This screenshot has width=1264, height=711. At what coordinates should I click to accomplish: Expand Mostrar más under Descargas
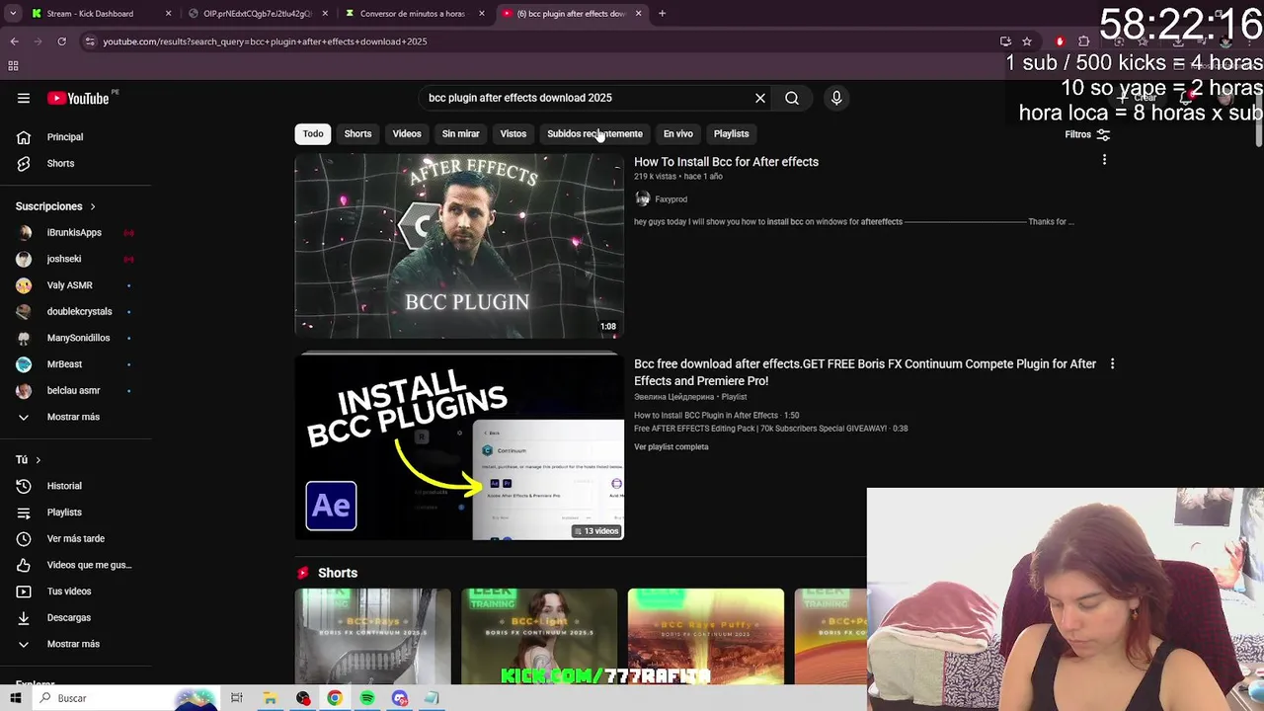click(75, 644)
